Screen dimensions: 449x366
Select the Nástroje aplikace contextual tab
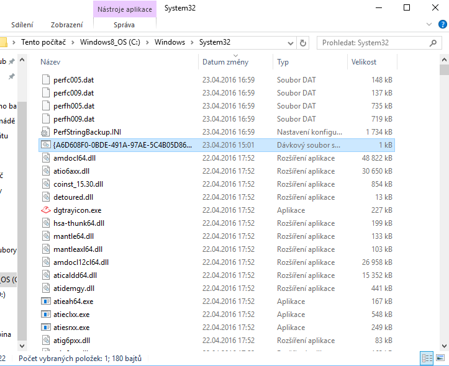coord(125,9)
